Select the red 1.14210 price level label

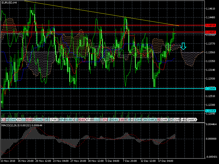pyautogui.click(x=211, y=25)
